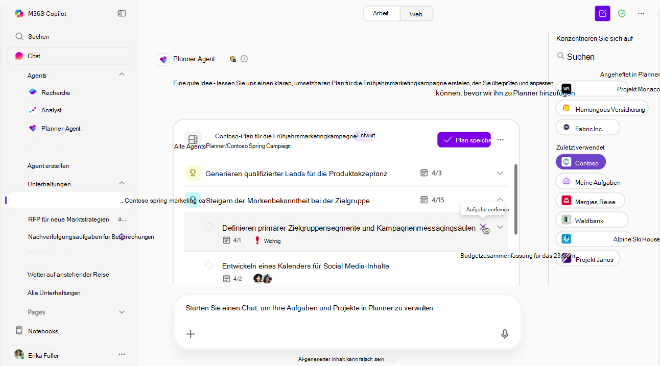The image size is (660, 366).
Task: Click assignee avatars on Social Media task
Action: [x=263, y=279]
